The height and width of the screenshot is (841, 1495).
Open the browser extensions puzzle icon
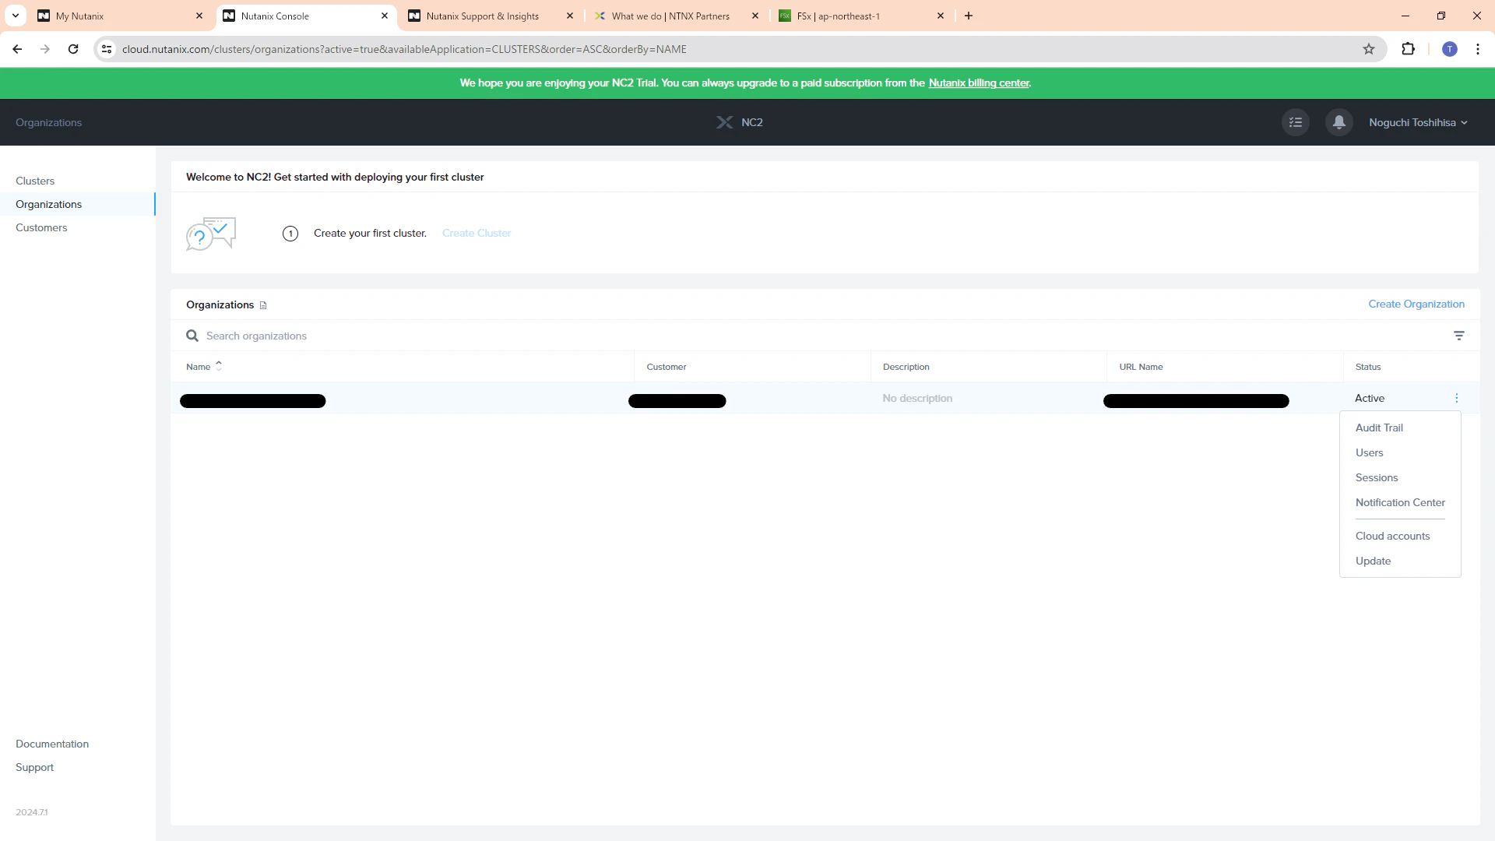pos(1408,49)
